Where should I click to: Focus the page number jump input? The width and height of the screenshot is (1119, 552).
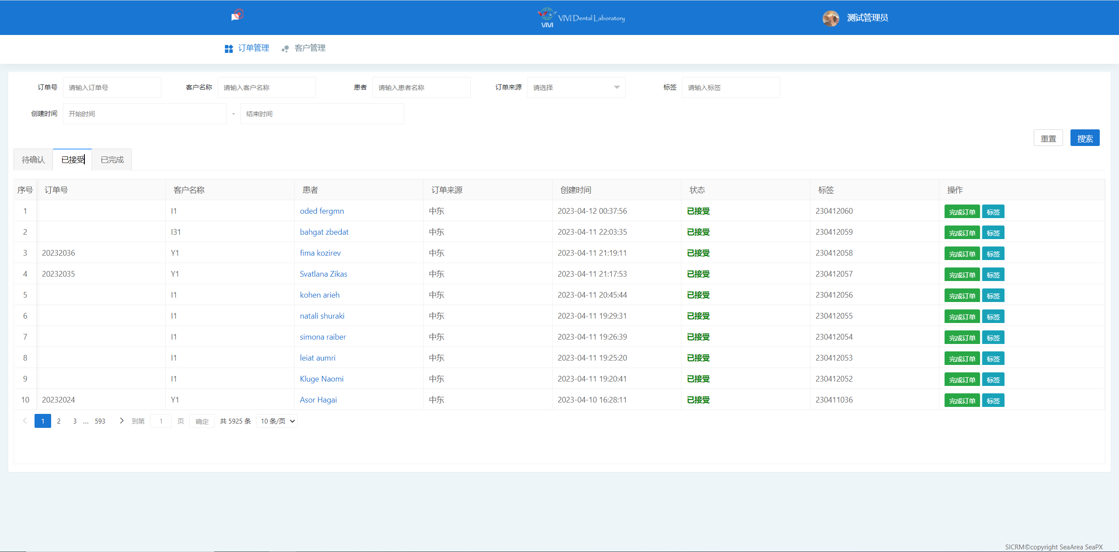160,421
